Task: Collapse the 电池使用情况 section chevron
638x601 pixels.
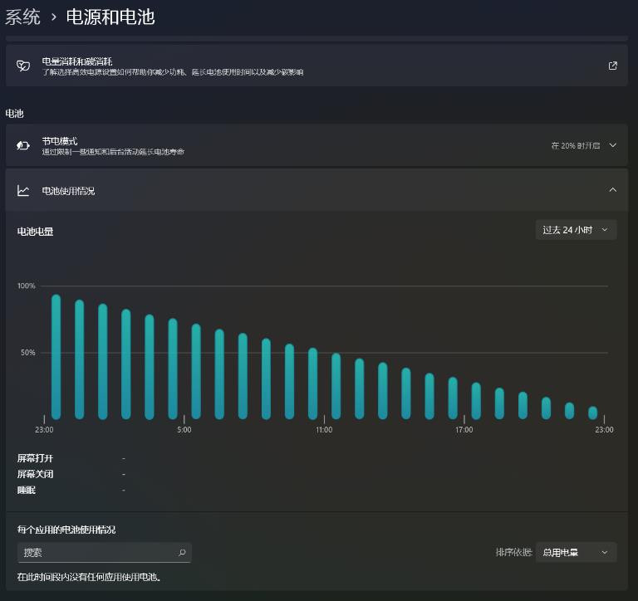Action: pos(613,190)
